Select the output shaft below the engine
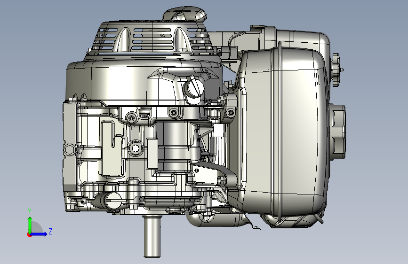 click(x=152, y=237)
